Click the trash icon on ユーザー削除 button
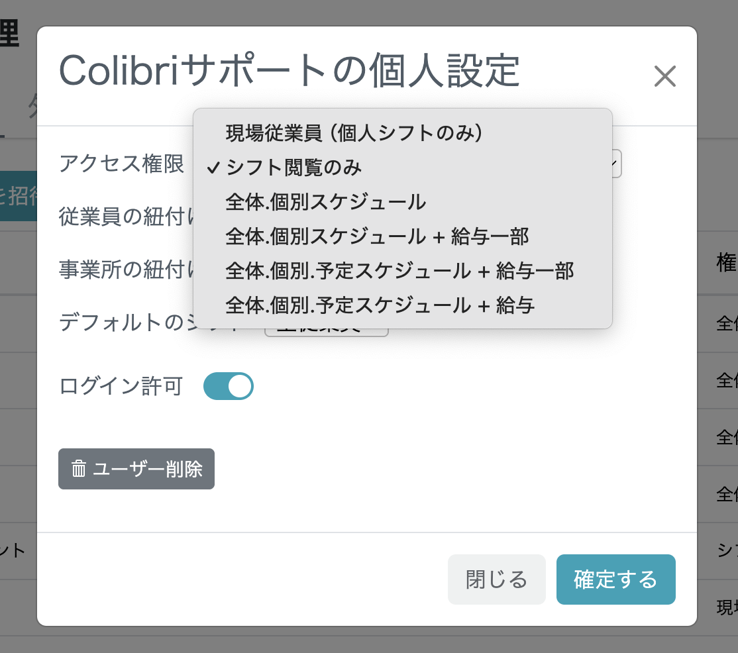 click(x=79, y=469)
